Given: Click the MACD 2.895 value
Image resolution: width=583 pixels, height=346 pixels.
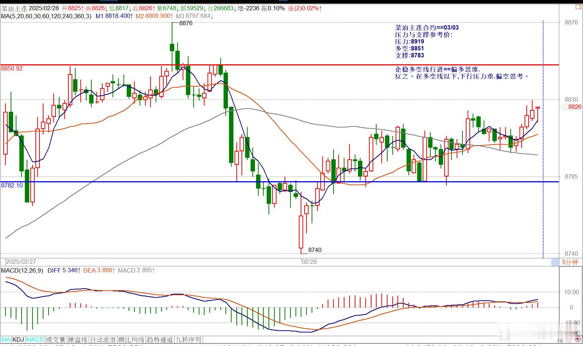Looking at the screenshot, I should 136,270.
